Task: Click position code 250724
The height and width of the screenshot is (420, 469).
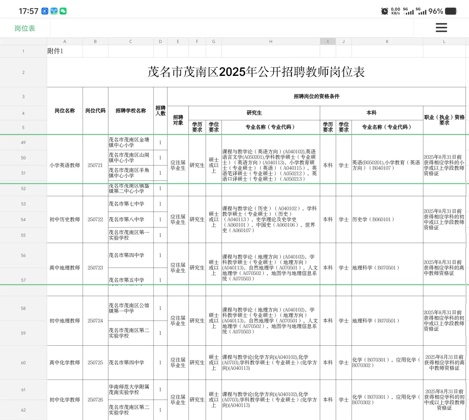Action: pos(95,321)
